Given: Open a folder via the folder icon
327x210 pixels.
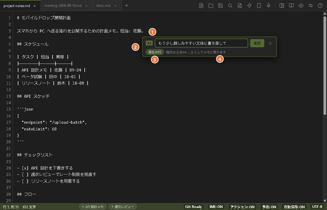Looking at the screenshot, I should click(x=211, y=6).
